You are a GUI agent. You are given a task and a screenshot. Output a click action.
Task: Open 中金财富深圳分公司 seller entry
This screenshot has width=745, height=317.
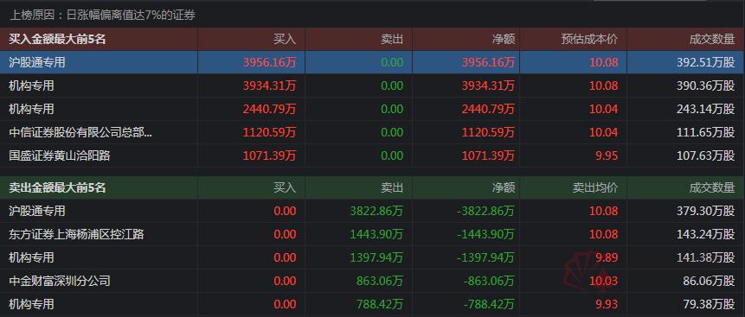point(60,281)
